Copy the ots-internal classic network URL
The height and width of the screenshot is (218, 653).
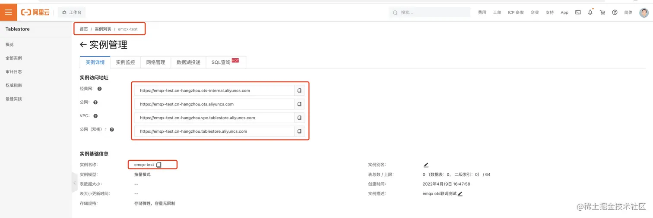pos(299,90)
